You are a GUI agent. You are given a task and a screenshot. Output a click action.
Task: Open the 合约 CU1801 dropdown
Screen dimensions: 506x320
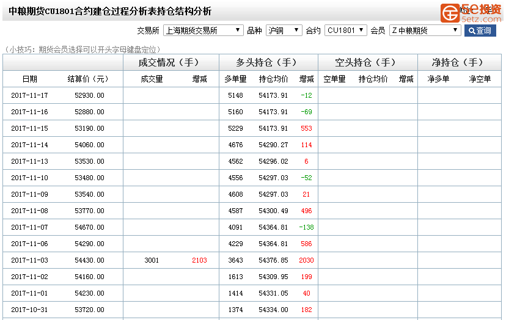coord(346,31)
